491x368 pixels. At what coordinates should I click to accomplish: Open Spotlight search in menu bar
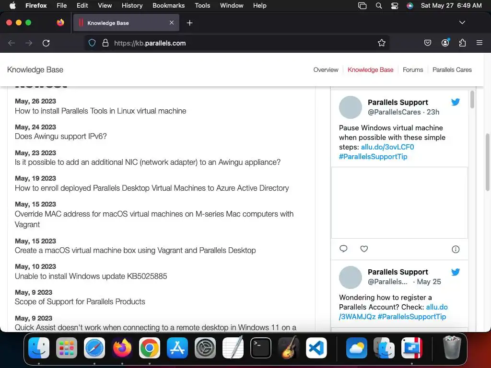[x=379, y=6]
